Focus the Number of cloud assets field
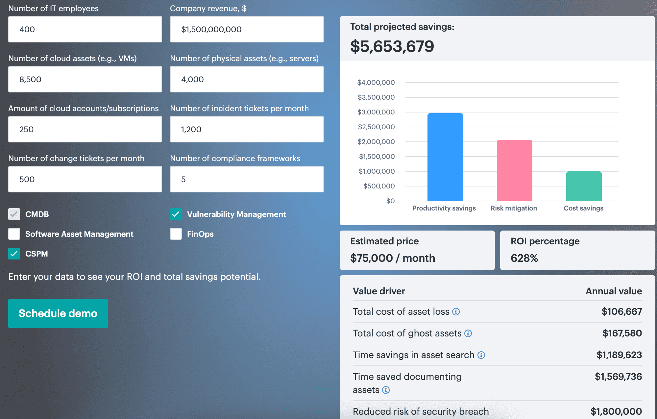The height and width of the screenshot is (419, 657). [x=85, y=79]
